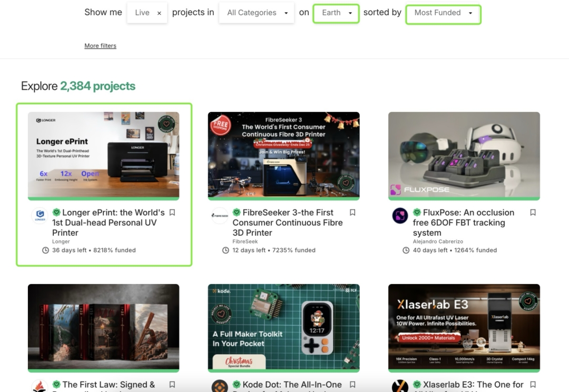Image resolution: width=569 pixels, height=392 pixels.
Task: Click the FibreSeek creator avatar icon
Action: click(x=220, y=216)
